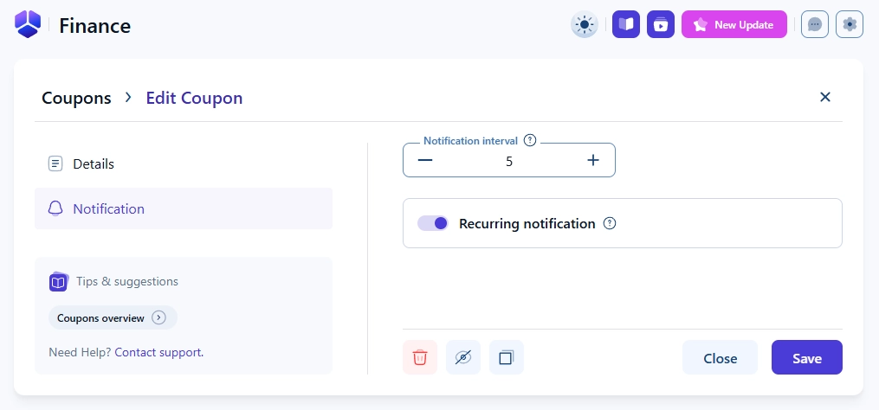Click the red delete coupon trash icon
Viewport: 879px width, 410px height.
[x=420, y=357]
